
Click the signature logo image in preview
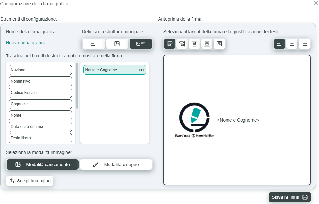point(194,120)
